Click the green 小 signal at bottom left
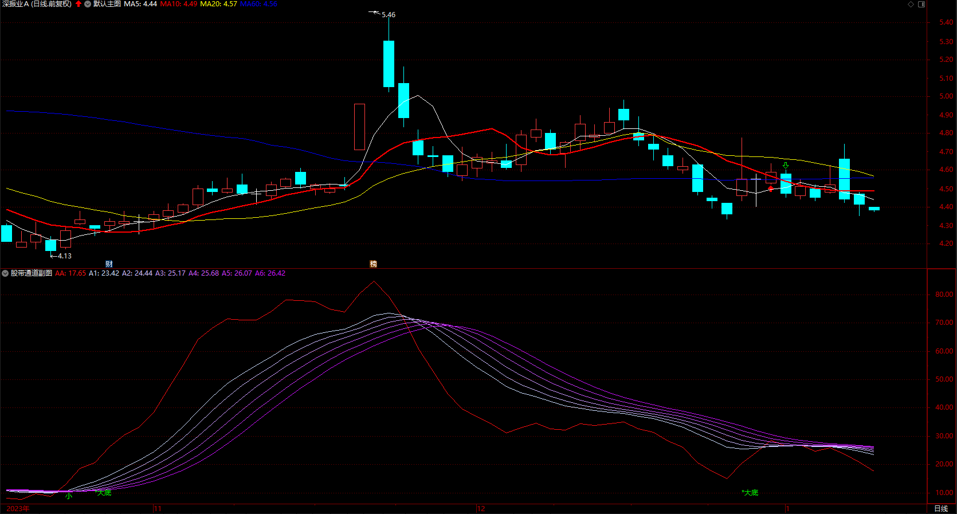This screenshot has height=514, width=957. pyautogui.click(x=69, y=496)
